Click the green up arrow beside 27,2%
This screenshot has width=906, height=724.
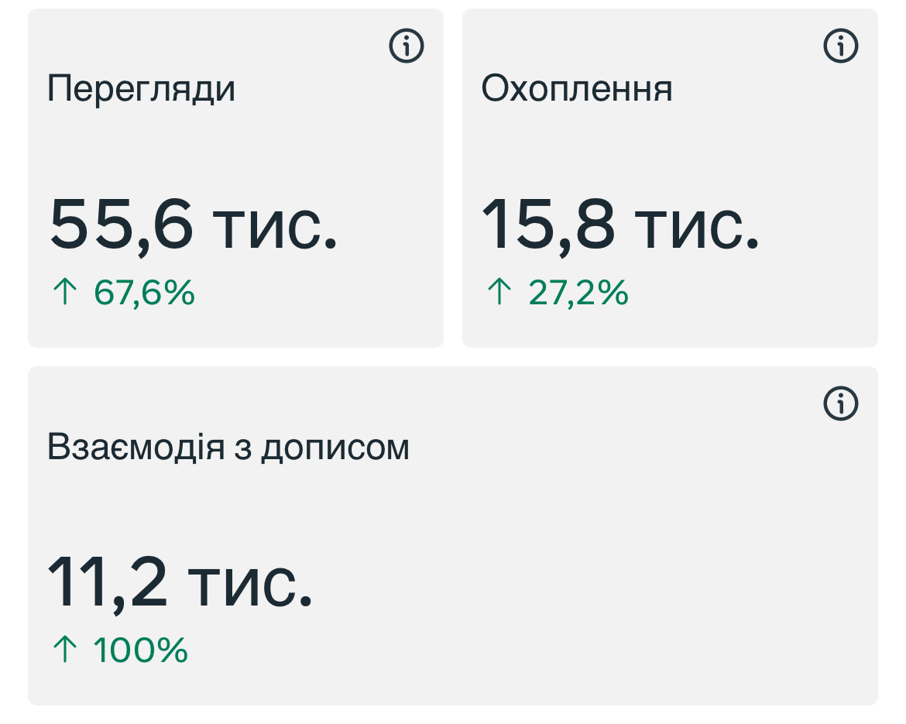499,293
